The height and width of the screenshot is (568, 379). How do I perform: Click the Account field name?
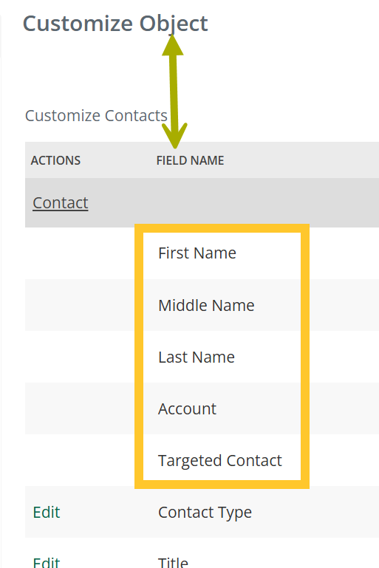[187, 409]
